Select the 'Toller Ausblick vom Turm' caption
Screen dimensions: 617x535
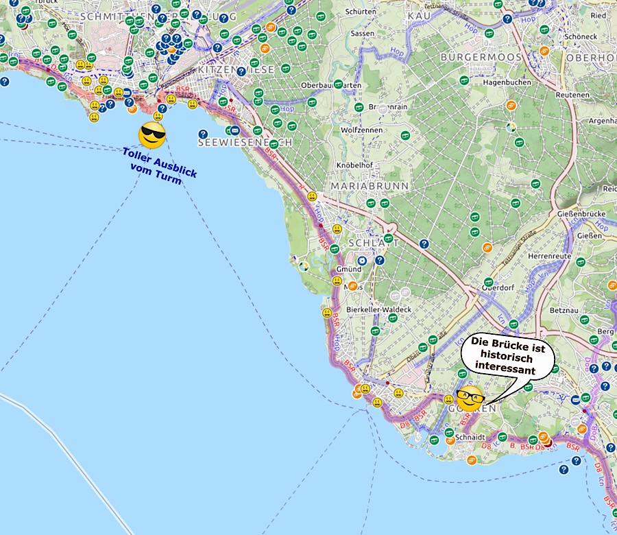point(160,167)
